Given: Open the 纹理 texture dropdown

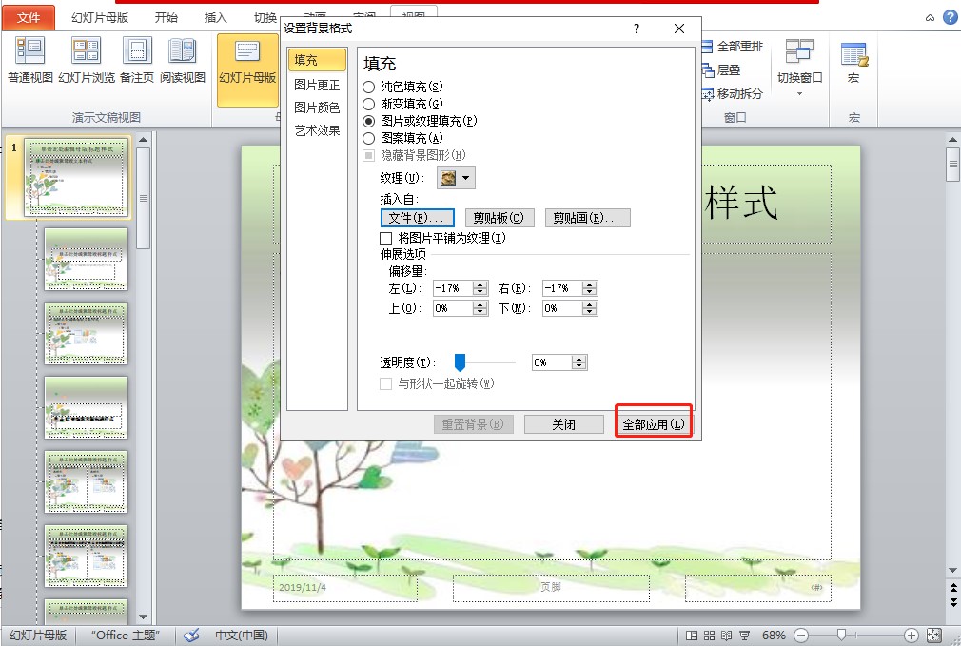Looking at the screenshot, I should (466, 177).
